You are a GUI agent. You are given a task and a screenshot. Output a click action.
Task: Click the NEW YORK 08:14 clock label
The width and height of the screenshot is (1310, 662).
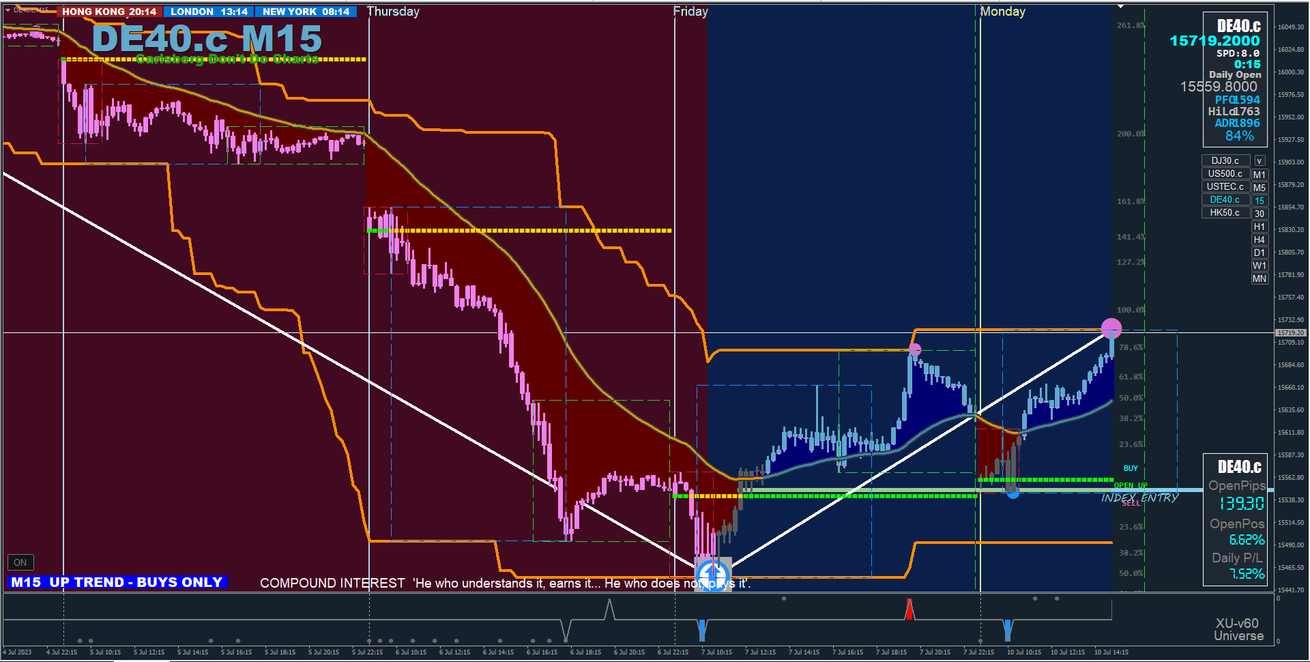306,12
